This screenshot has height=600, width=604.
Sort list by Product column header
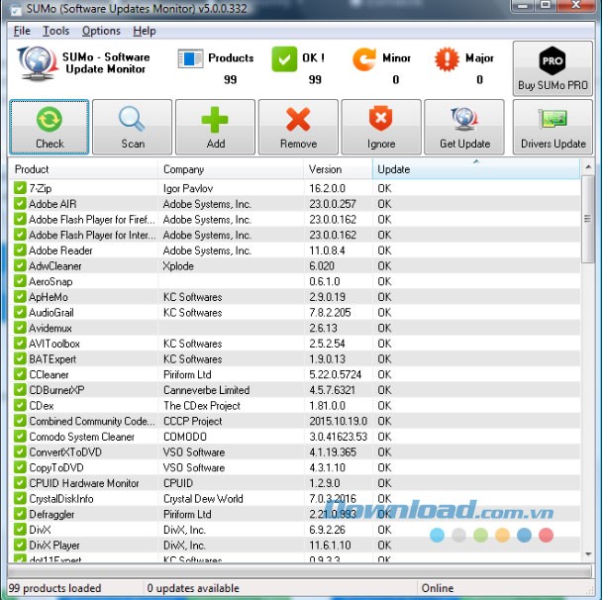pos(83,169)
